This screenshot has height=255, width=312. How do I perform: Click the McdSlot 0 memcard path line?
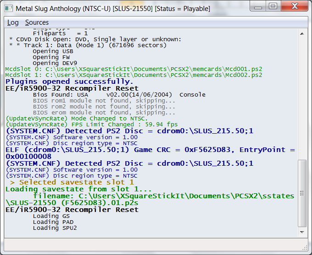click(134, 69)
